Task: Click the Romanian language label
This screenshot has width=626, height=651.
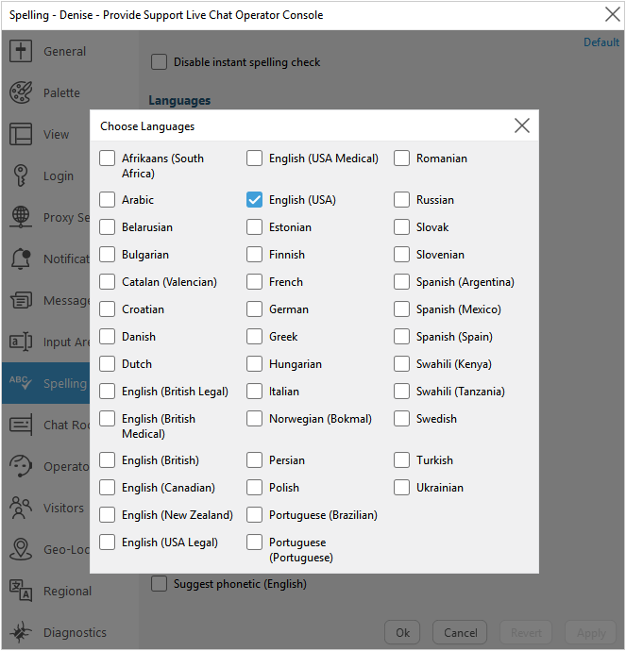Action: [x=442, y=159]
